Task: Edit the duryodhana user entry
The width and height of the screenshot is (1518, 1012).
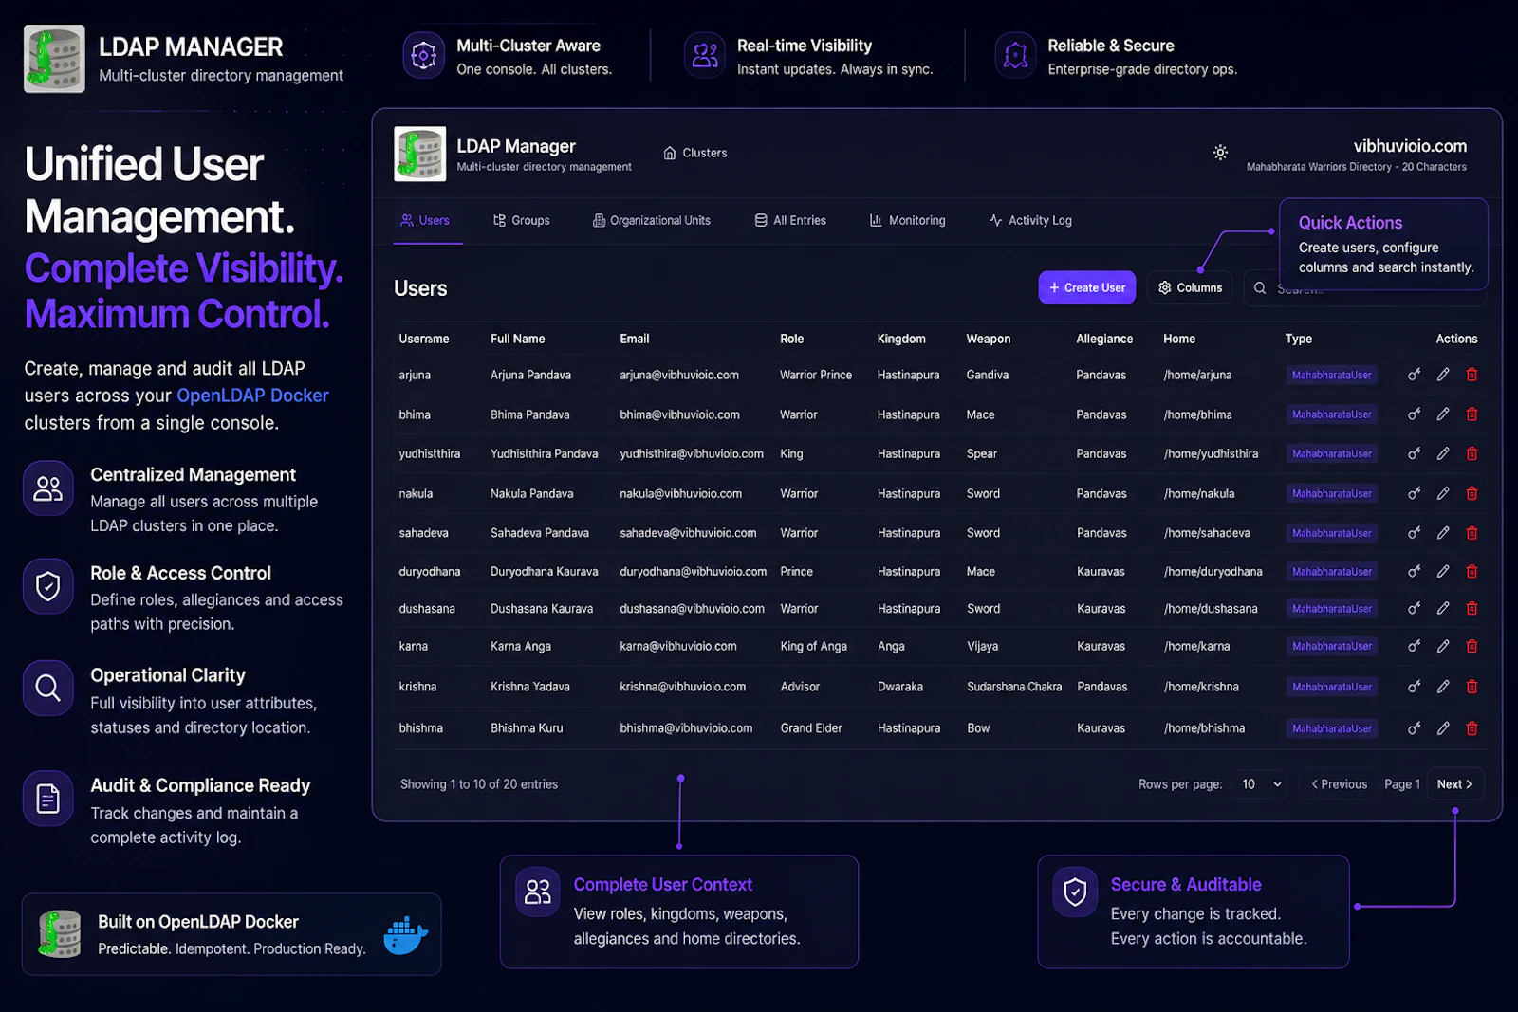Action: pyautogui.click(x=1443, y=571)
